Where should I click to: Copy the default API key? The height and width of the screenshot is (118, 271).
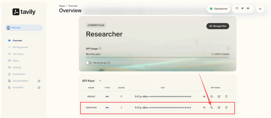(x=212, y=97)
